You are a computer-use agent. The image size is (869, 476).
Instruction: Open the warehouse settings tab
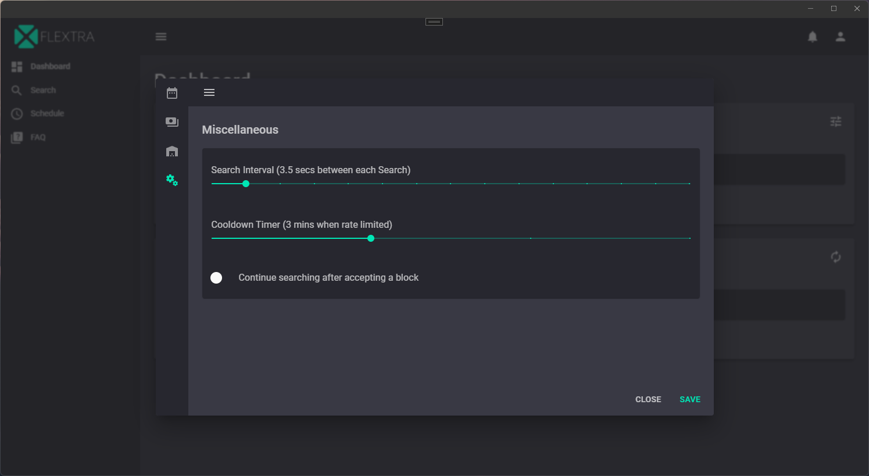tap(172, 151)
